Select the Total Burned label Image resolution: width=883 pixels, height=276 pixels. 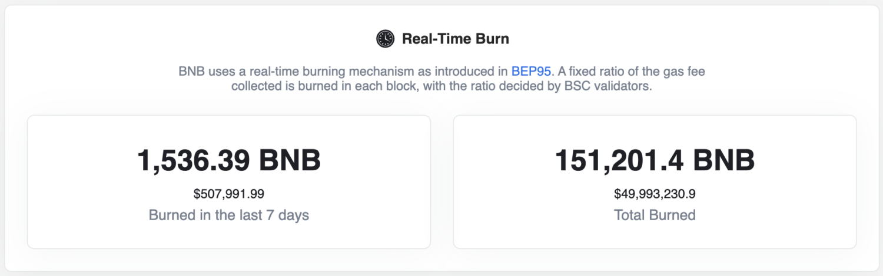(x=655, y=215)
